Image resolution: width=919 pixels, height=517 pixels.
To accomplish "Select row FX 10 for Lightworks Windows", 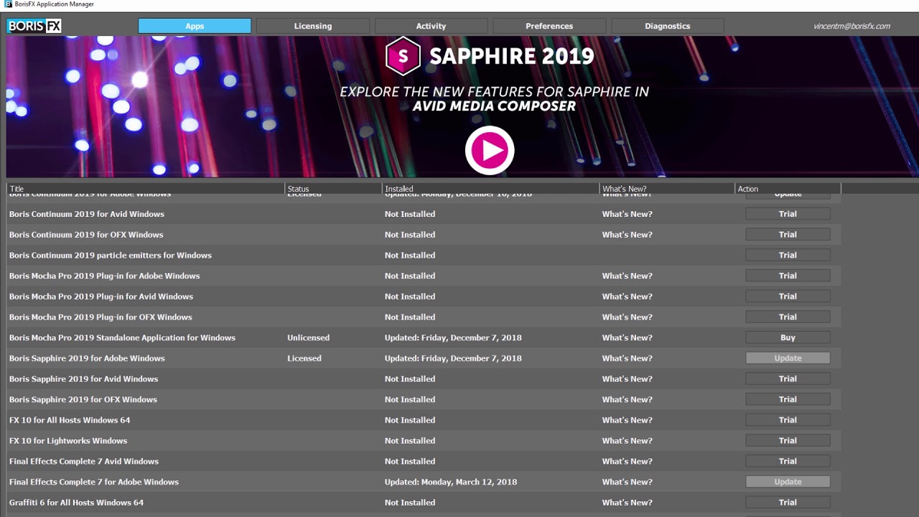I will pyautogui.click(x=424, y=441).
